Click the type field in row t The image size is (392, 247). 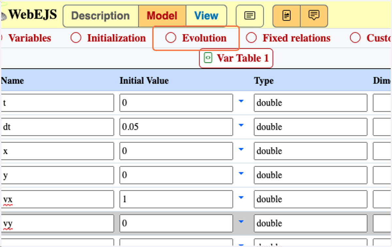(311, 103)
